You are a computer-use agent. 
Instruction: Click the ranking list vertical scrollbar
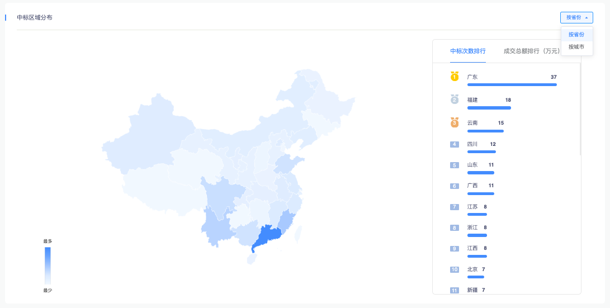click(x=580, y=109)
